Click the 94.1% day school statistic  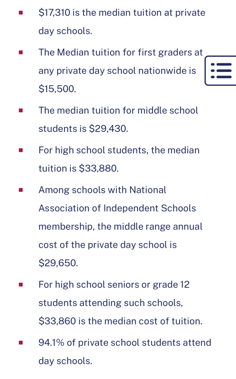coord(51,343)
